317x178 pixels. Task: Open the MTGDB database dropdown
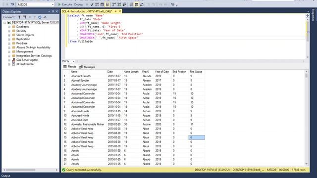click(53, 4)
